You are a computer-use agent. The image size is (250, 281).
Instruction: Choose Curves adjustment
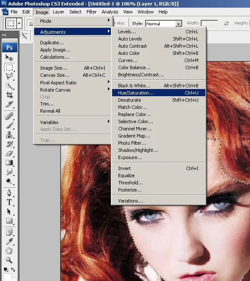point(159,60)
